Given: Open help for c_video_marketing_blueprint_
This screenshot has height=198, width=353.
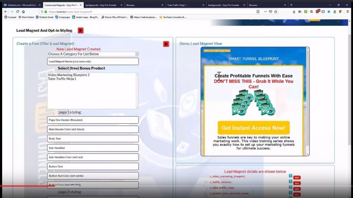Looking at the screenshot, I should click(x=291, y=176).
